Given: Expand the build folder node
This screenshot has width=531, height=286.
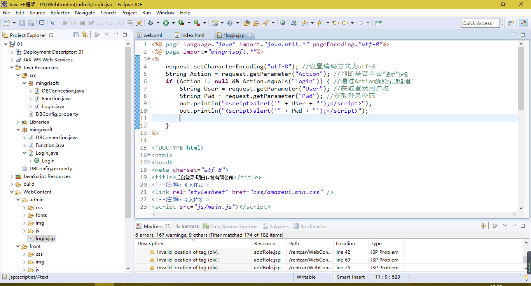Looking at the screenshot, I should (x=12, y=184).
